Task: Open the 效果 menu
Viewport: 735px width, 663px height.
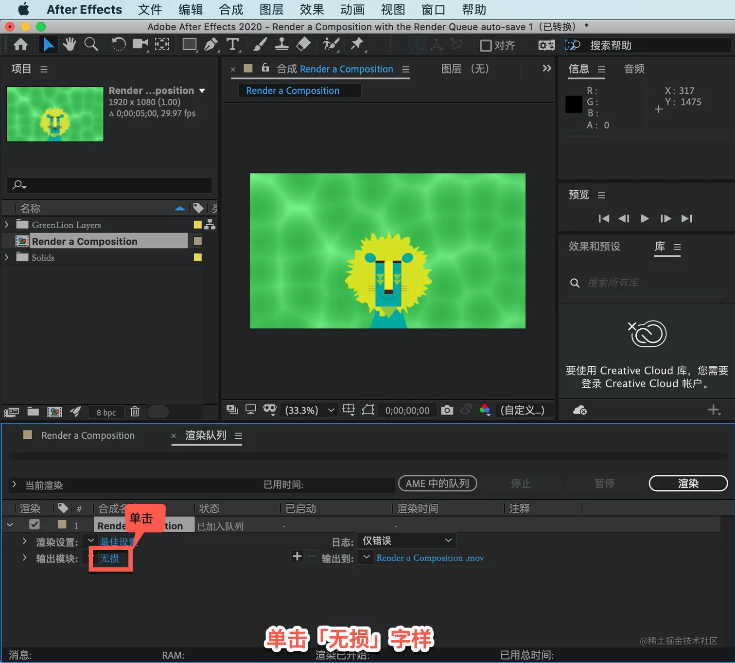Action: (312, 9)
